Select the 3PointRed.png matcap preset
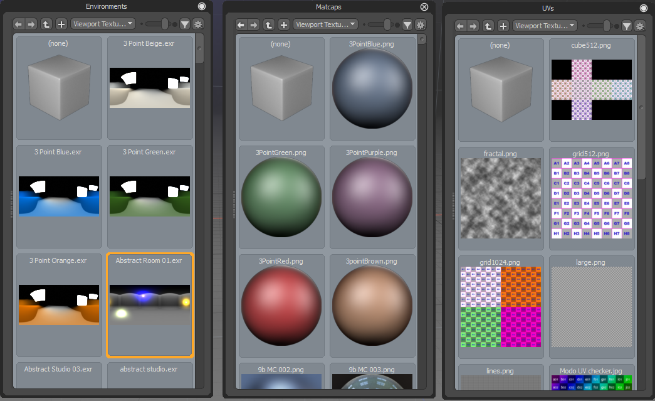 coord(281,305)
